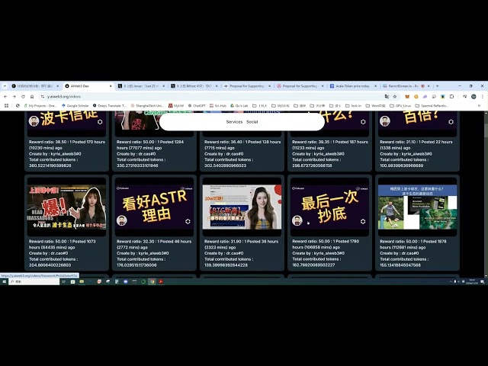Open the bookmarks apps grid icon
Image resolution: width=488 pixels, height=366 pixels.
click(6, 106)
